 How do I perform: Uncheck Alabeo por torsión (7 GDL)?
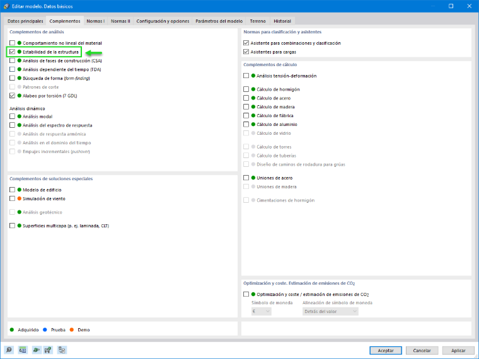(x=12, y=96)
